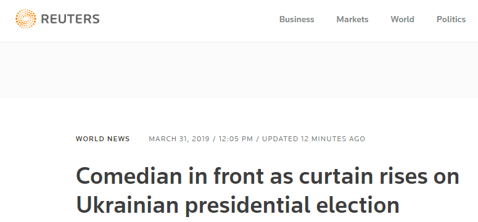This screenshot has width=478, height=222.
Task: Open the REUTERS wordmark homepage link
Action: coord(70,19)
